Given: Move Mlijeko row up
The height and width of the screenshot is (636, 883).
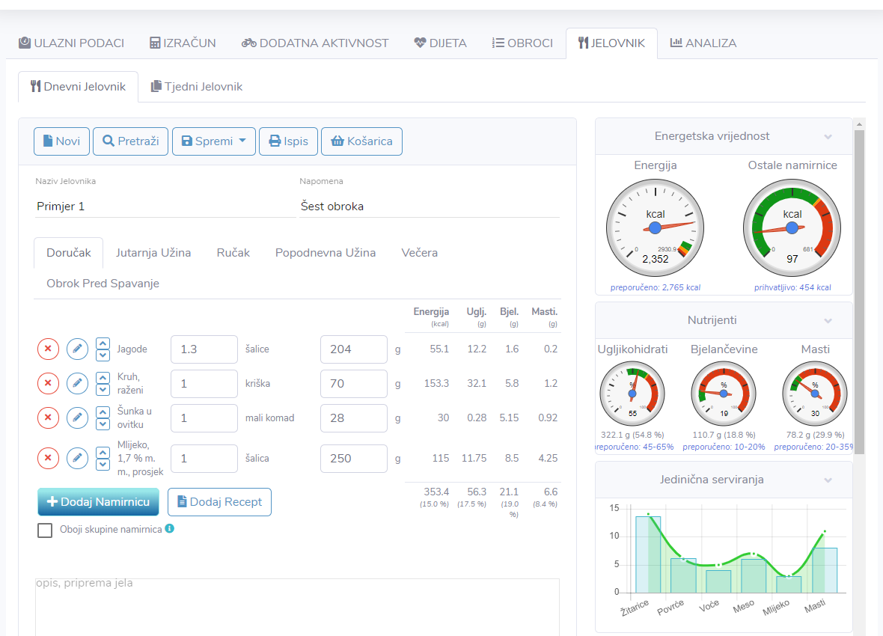Looking at the screenshot, I should (103, 453).
